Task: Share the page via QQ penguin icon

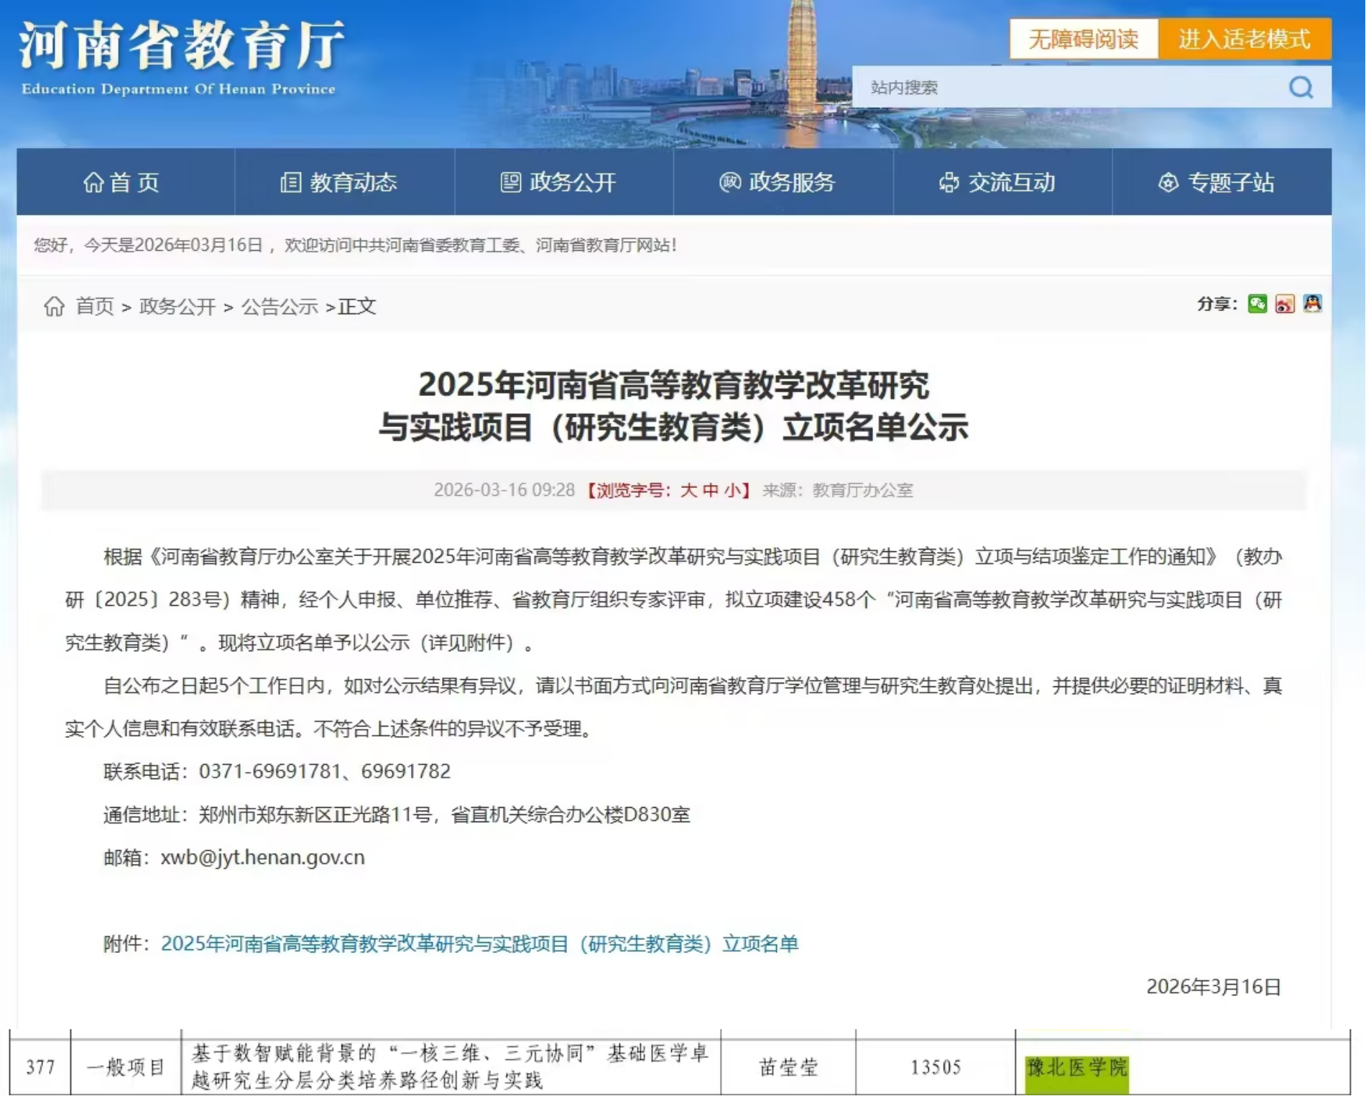Action: [1312, 304]
